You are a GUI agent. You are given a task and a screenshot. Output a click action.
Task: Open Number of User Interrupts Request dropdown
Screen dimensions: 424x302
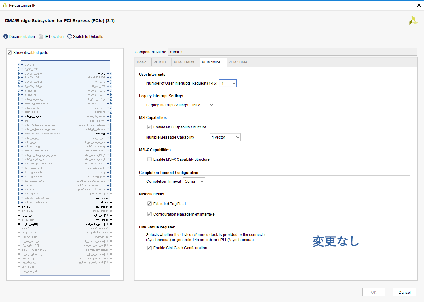(228, 83)
